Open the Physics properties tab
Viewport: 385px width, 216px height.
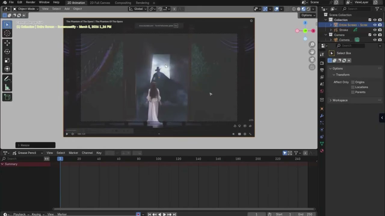click(x=322, y=130)
